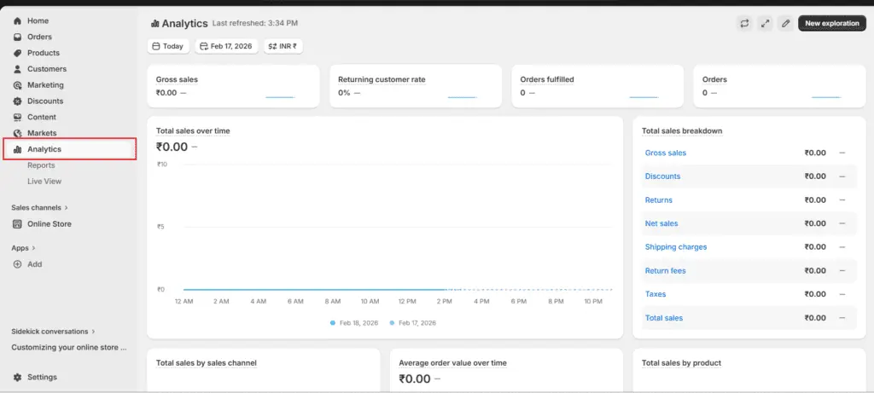The image size is (874, 393).
Task: Click the New exploration button
Action: coord(832,23)
